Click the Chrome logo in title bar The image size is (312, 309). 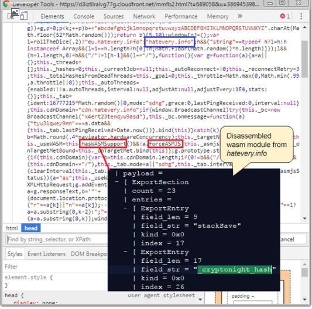(6, 4)
